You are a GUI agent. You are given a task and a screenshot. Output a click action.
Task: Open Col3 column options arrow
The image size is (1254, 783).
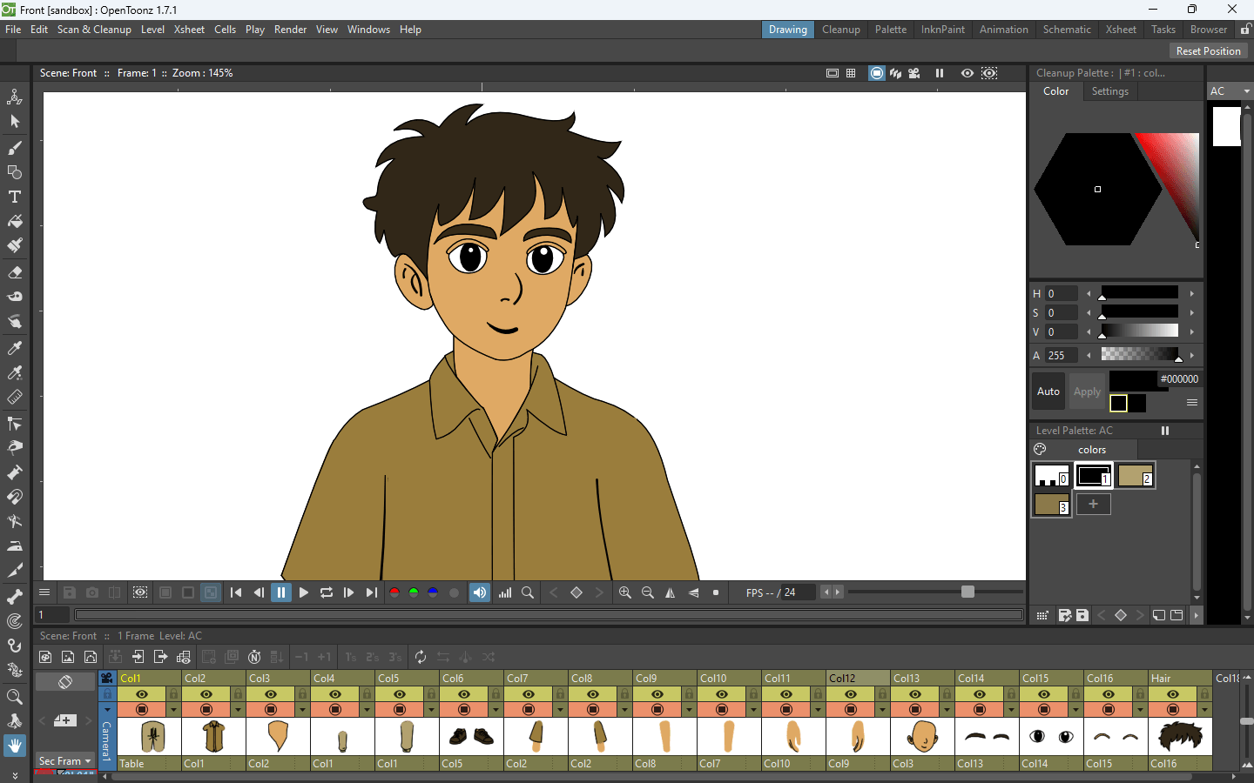302,710
